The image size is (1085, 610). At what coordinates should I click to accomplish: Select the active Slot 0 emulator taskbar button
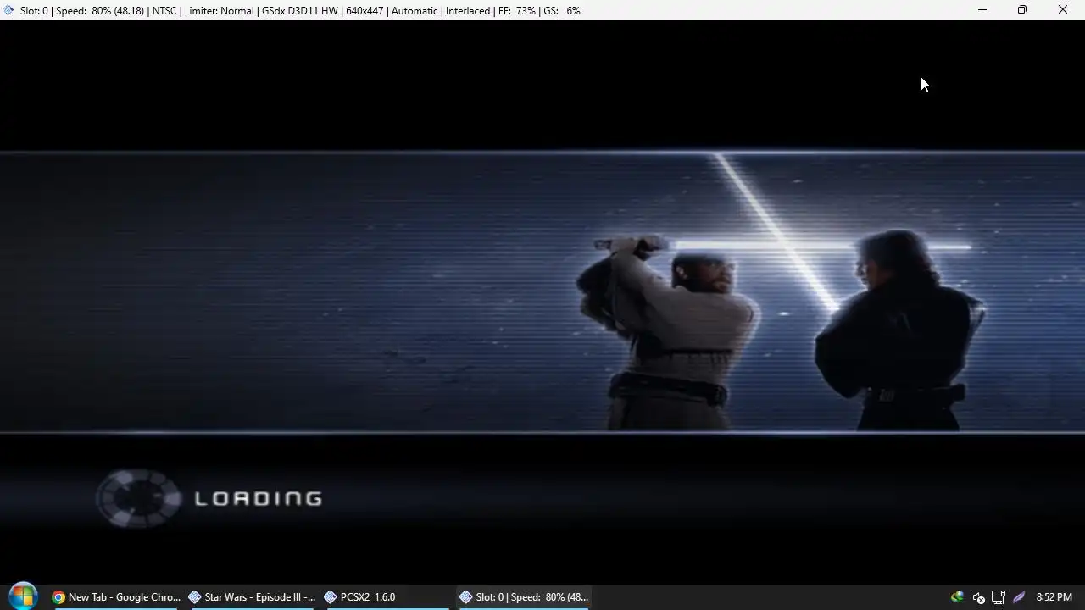click(x=523, y=597)
